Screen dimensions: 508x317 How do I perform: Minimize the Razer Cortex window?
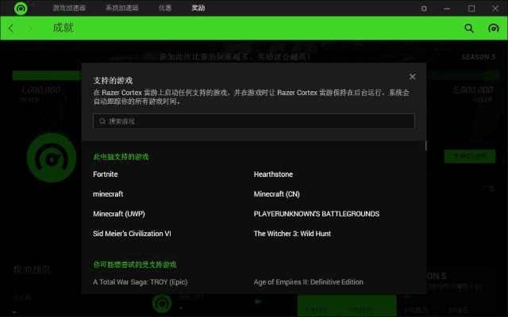[x=447, y=9]
